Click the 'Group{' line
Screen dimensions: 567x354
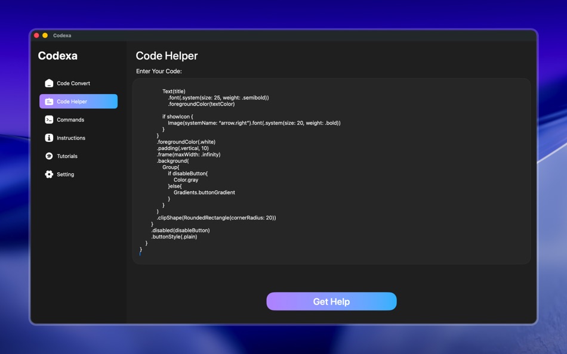click(171, 167)
